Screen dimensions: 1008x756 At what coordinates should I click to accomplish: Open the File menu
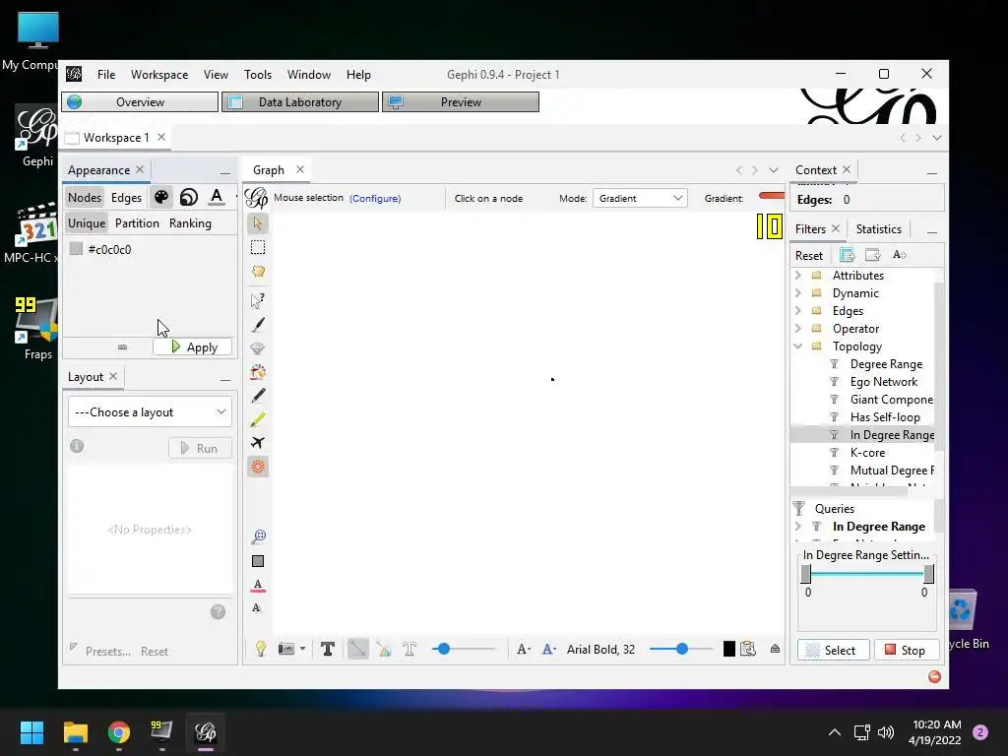[x=106, y=75]
